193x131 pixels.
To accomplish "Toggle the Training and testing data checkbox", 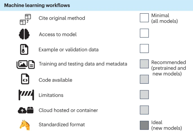I will click(144, 64).
